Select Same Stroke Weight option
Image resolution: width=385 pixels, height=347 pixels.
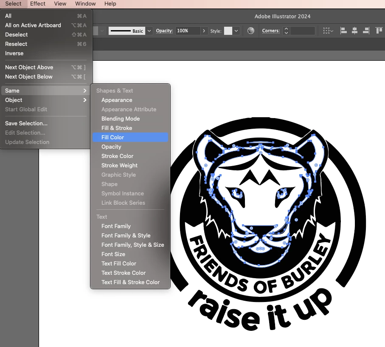tap(130, 165)
